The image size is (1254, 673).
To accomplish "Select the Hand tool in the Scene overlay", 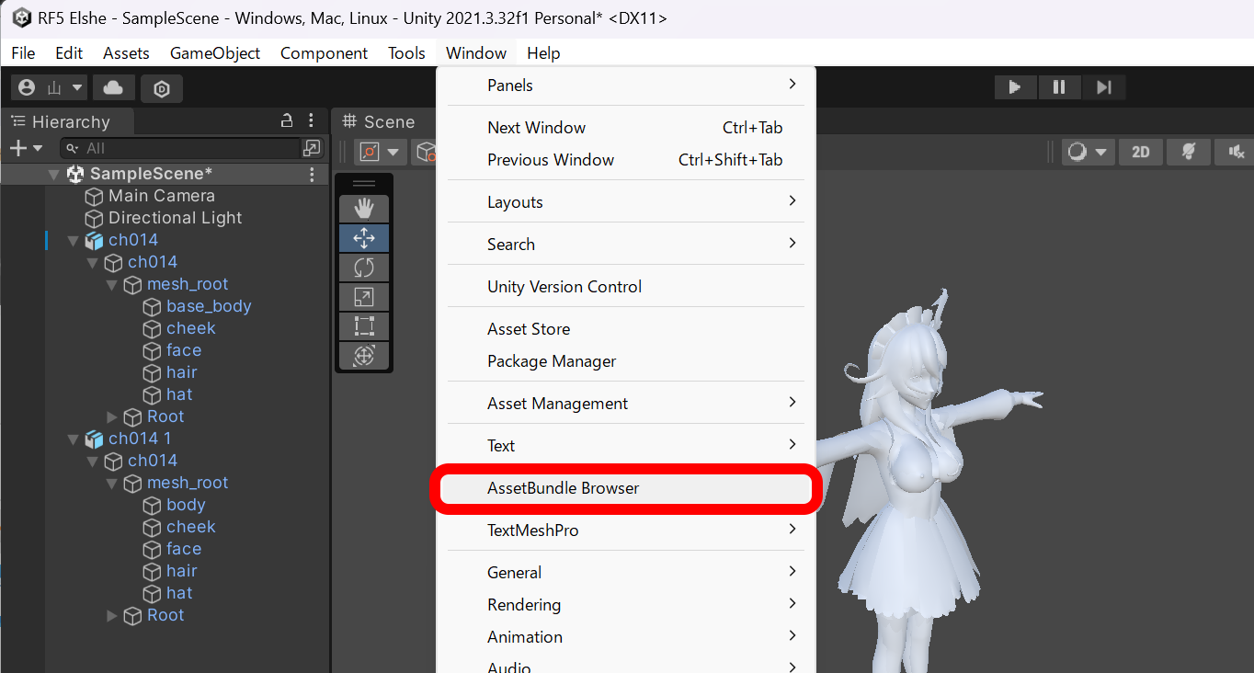I will [364, 209].
